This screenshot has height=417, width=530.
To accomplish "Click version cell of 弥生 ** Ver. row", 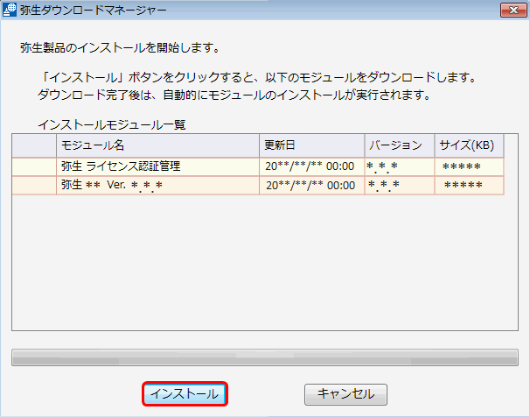I will (x=400, y=185).
